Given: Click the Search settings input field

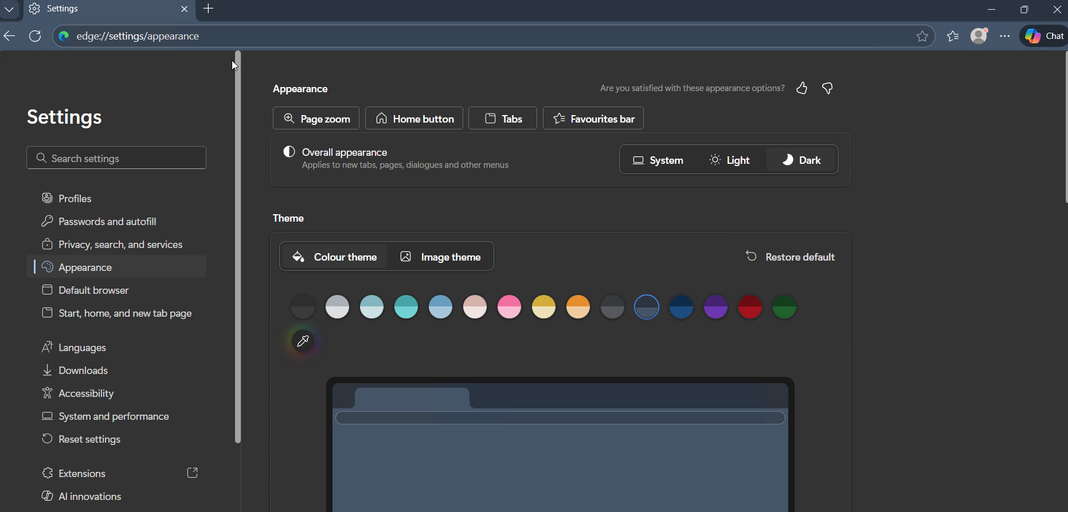Looking at the screenshot, I should (116, 158).
